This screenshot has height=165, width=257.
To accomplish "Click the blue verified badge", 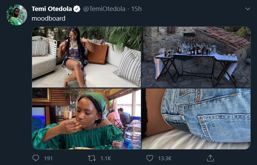I will [78, 9].
